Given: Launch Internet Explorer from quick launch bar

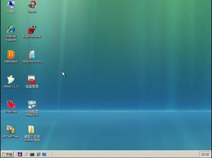Looking at the screenshot, I should tap(38, 154).
